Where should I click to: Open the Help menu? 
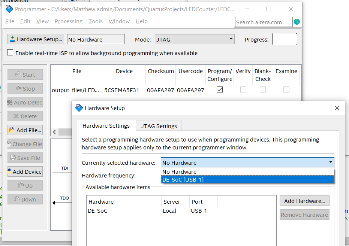pyautogui.click(x=142, y=21)
